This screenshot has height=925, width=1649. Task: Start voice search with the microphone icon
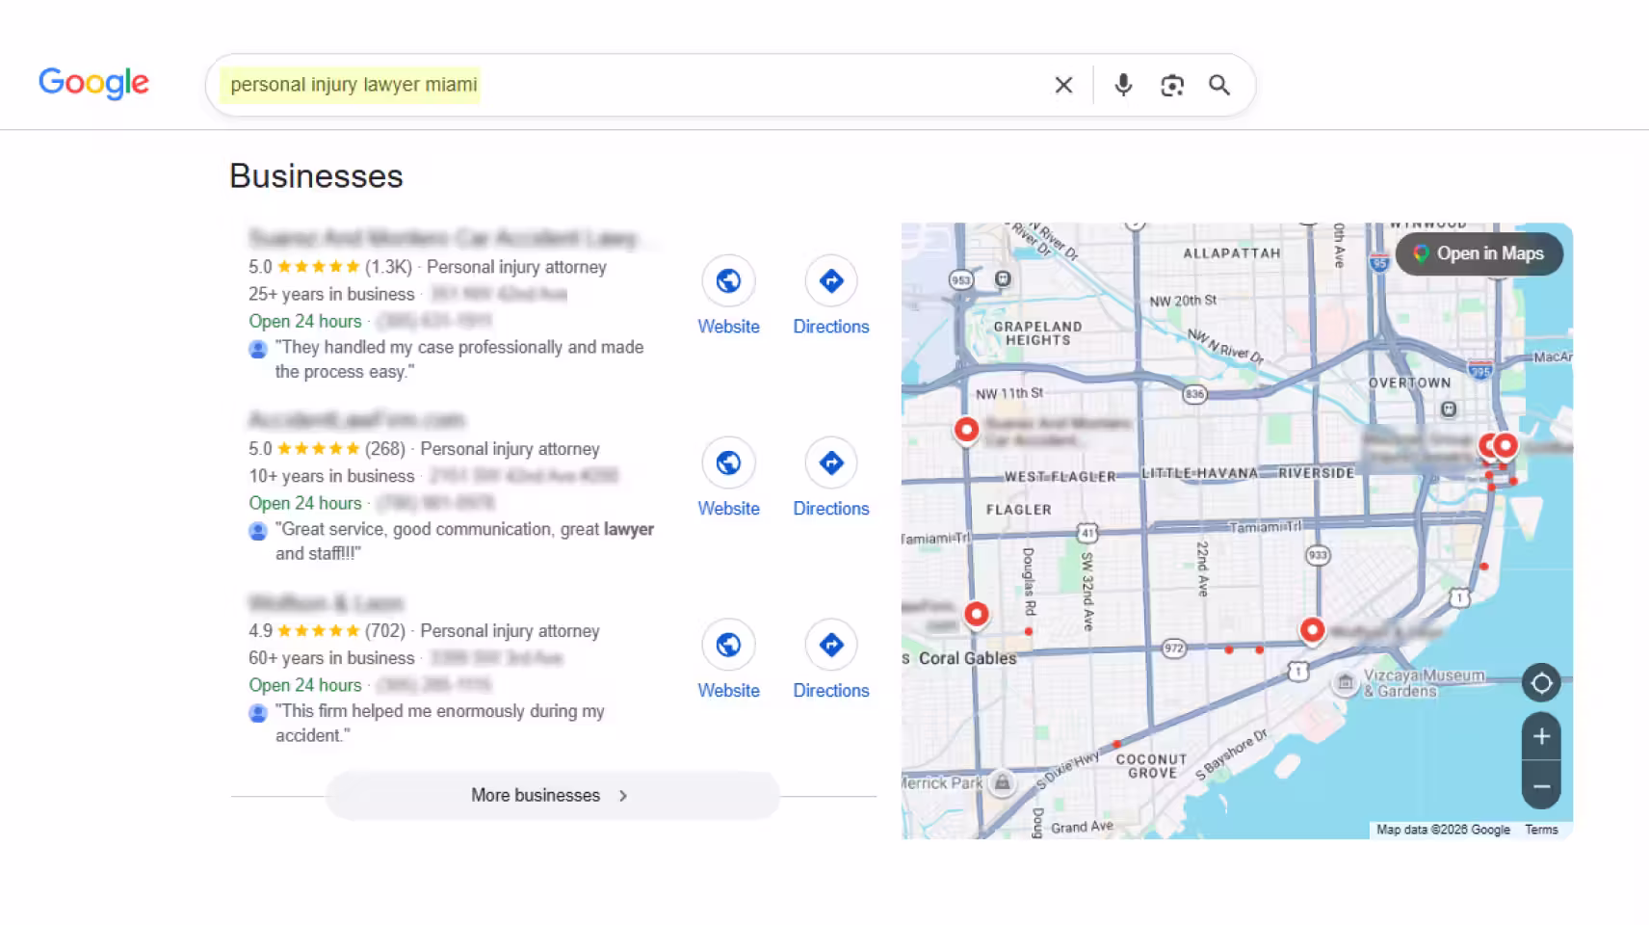(1123, 85)
